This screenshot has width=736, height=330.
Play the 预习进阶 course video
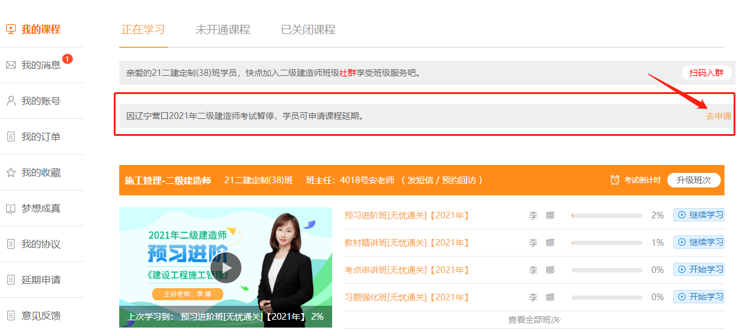coord(226,268)
